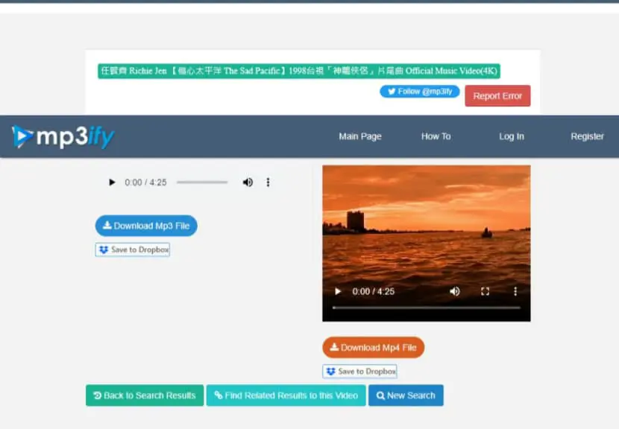
Task: Save the Mp4 to Dropbox
Action: tap(359, 372)
